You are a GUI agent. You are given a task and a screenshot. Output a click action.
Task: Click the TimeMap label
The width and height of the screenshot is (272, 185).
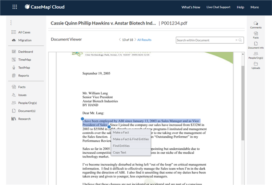(25, 60)
